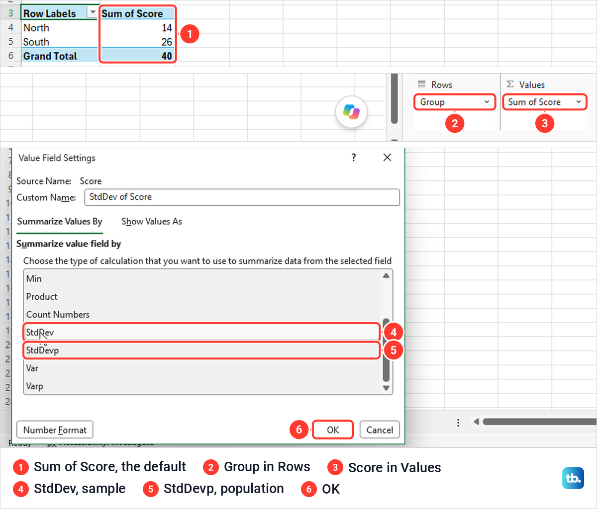This screenshot has width=597, height=509.
Task: Select the Row Labels header cell
Action: coord(59,13)
